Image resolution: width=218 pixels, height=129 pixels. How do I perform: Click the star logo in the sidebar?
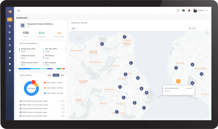(10, 11)
